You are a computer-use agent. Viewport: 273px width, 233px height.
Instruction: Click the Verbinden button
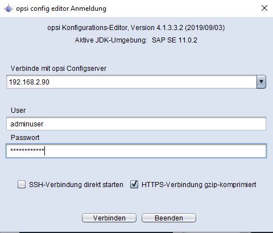[109, 218]
